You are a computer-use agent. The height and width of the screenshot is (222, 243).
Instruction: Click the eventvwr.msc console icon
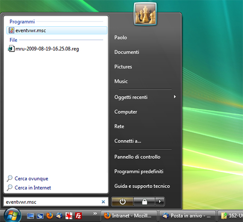[11, 30]
